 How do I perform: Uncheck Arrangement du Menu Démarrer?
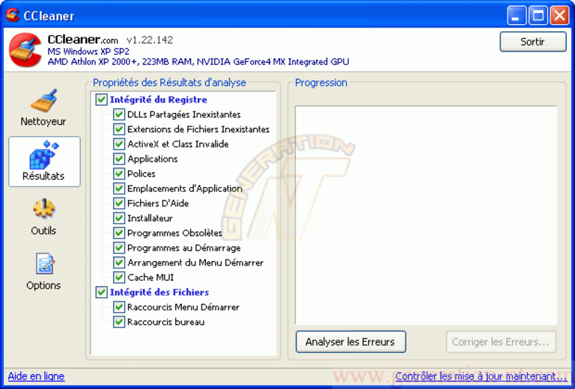tap(118, 263)
